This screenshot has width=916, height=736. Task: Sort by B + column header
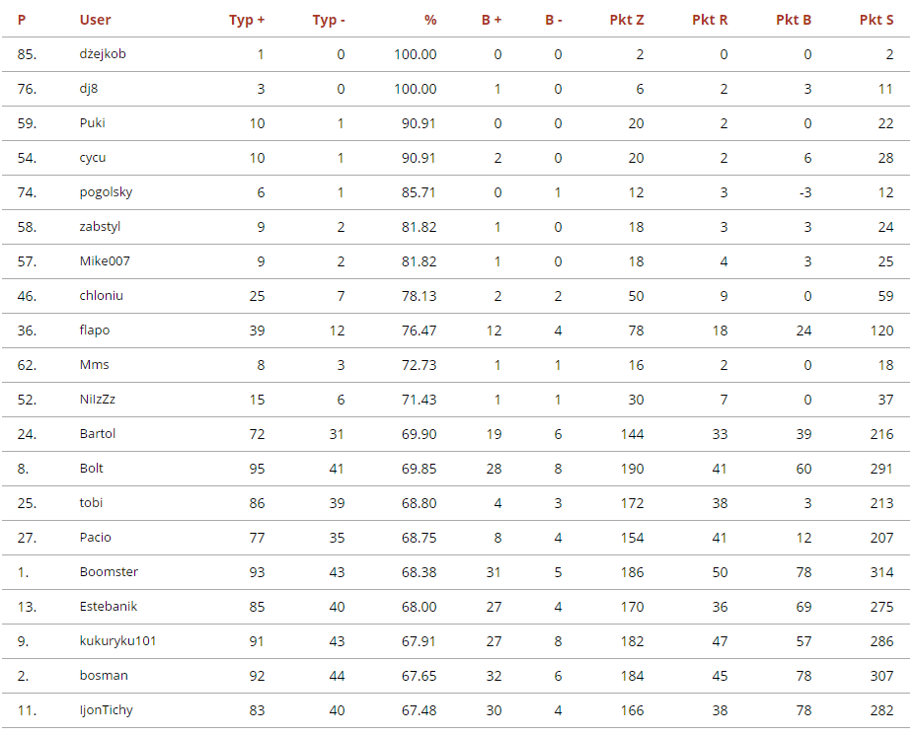coord(492,20)
